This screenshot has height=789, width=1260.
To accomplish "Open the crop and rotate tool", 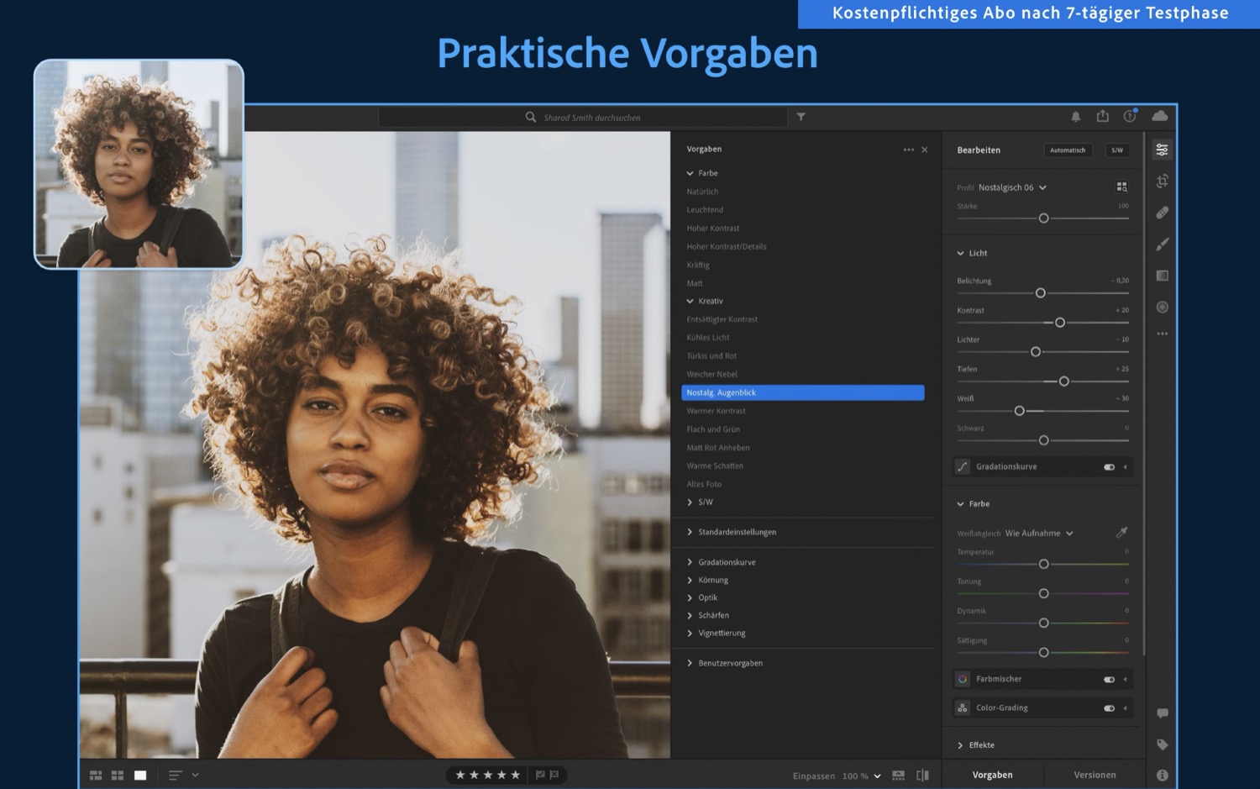I will pyautogui.click(x=1162, y=181).
